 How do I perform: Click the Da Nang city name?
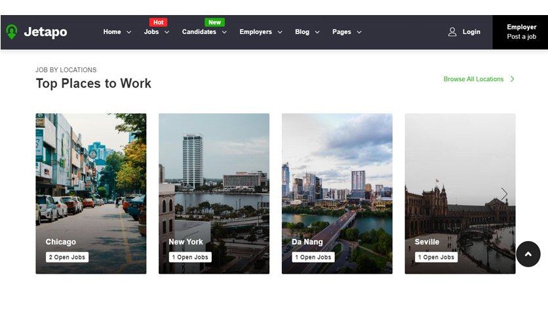(x=307, y=242)
